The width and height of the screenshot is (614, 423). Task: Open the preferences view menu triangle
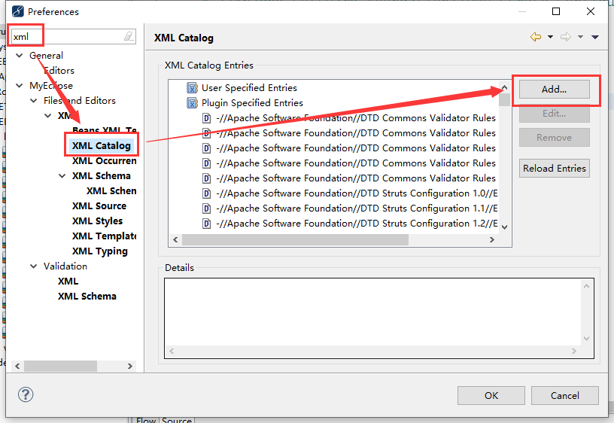[594, 37]
